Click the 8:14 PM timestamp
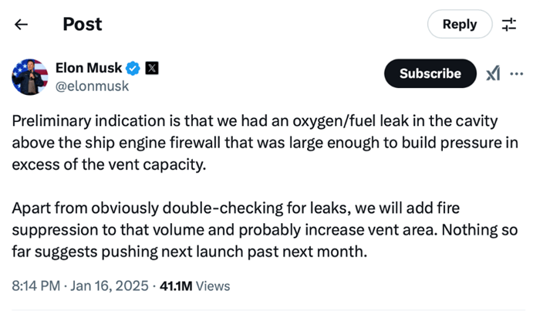This screenshot has width=540, height=318. click(35, 286)
